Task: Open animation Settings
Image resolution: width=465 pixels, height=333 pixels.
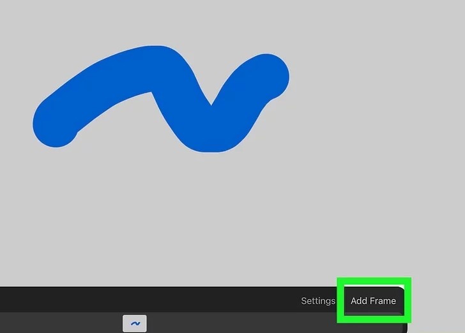Action: click(x=318, y=301)
